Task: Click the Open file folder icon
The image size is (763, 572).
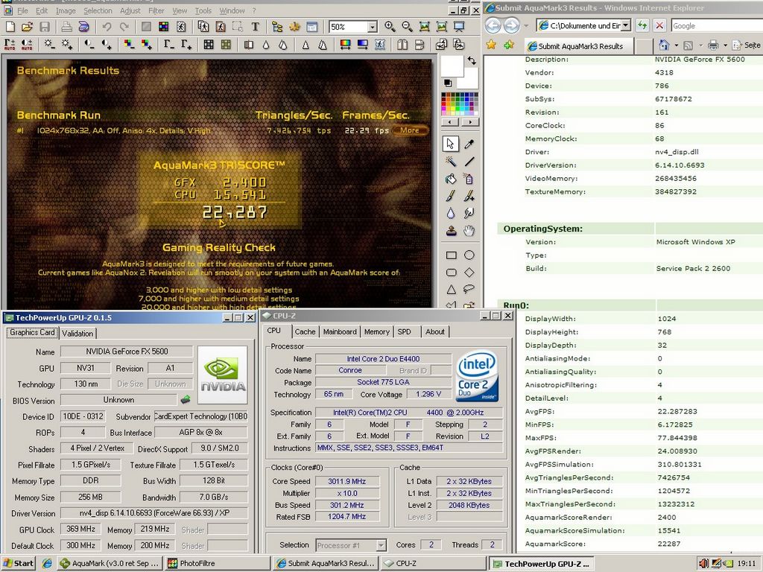Action: click(28, 27)
